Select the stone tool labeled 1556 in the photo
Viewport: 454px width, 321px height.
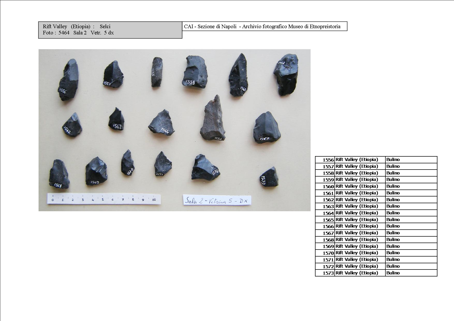click(69, 80)
